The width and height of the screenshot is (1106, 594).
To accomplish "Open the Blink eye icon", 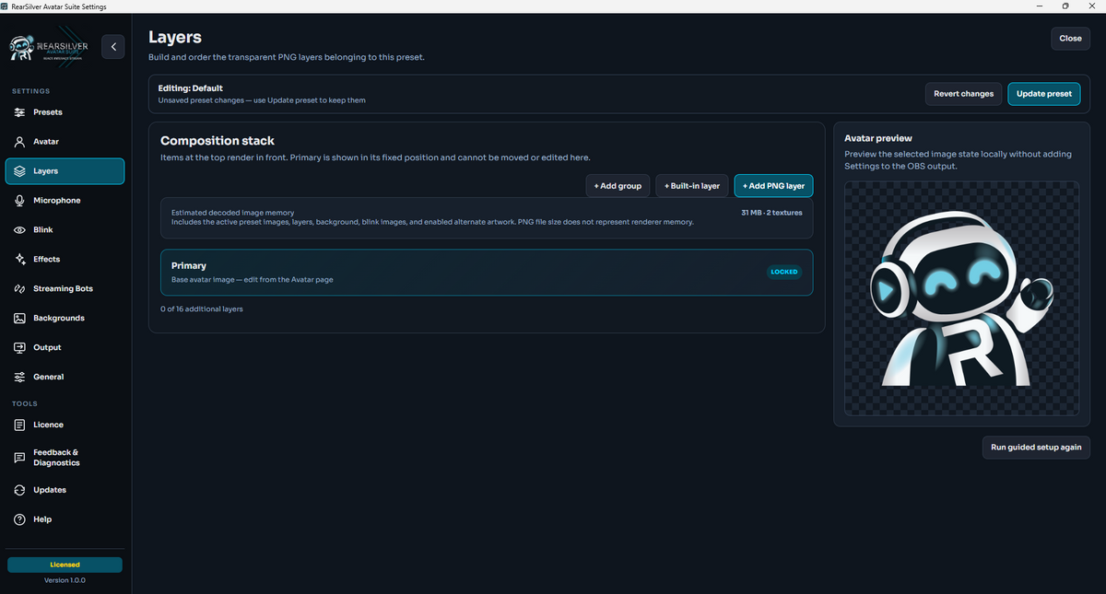I will point(19,230).
